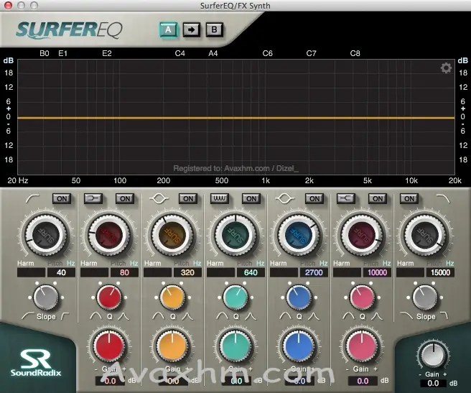
Task: Click the pink Q knob
Action: pyautogui.click(x=362, y=297)
